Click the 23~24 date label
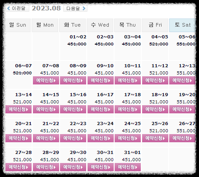Image resolution: width=199 pixels, height=177 pixels. [105, 123]
